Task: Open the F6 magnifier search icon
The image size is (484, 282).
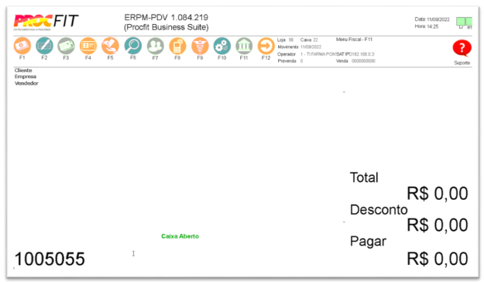Action: tap(133, 46)
